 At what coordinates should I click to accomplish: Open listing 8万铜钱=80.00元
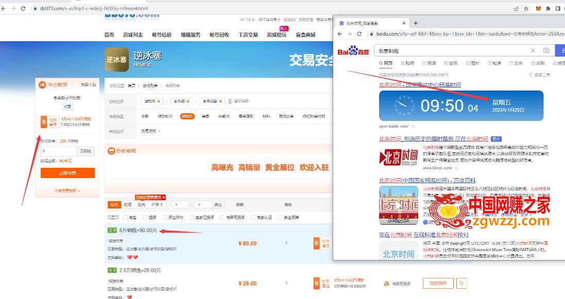click(138, 230)
